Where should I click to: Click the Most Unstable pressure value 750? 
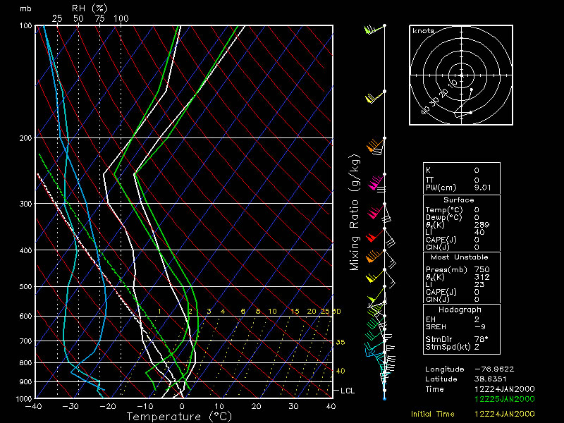482,270
